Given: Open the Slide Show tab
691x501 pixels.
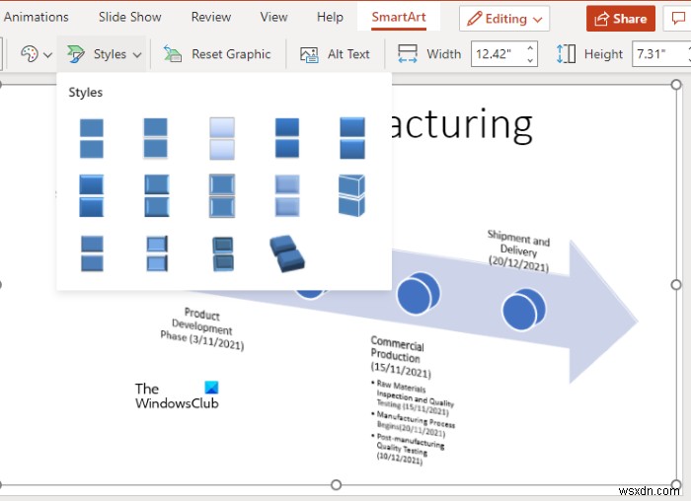Looking at the screenshot, I should coord(129,17).
